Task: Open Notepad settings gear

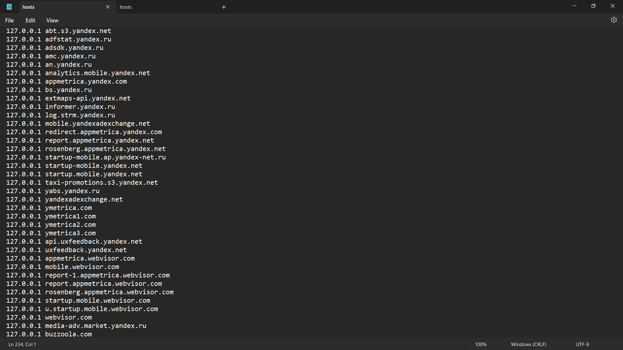Action: point(614,20)
